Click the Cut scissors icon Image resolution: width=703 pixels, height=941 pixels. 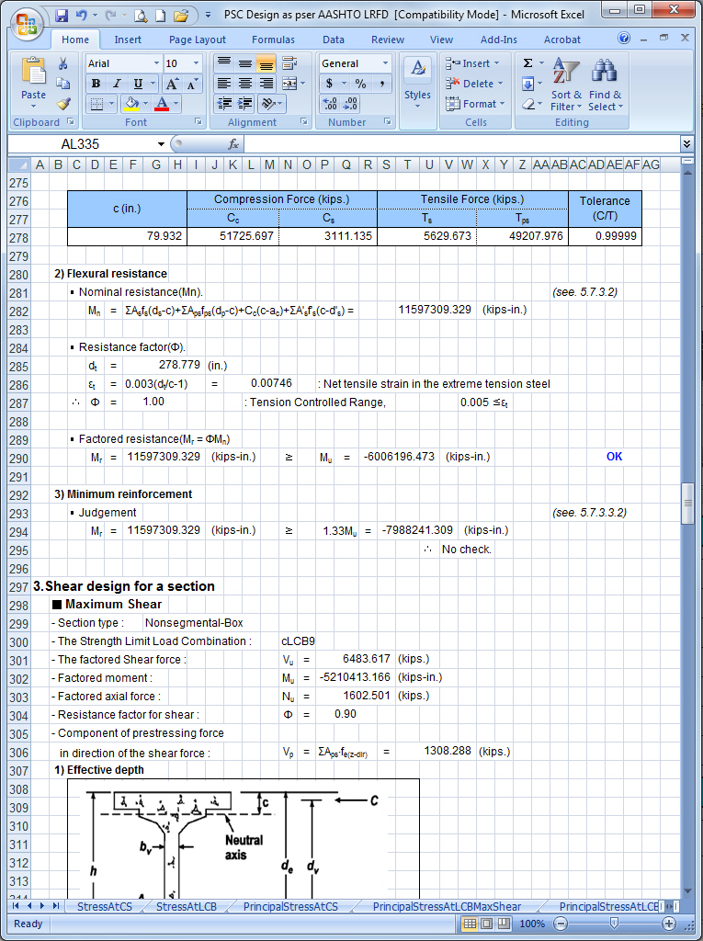coord(63,63)
